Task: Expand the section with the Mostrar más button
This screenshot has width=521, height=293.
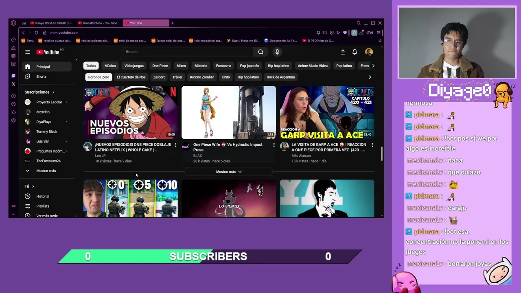Action: tap(229, 172)
